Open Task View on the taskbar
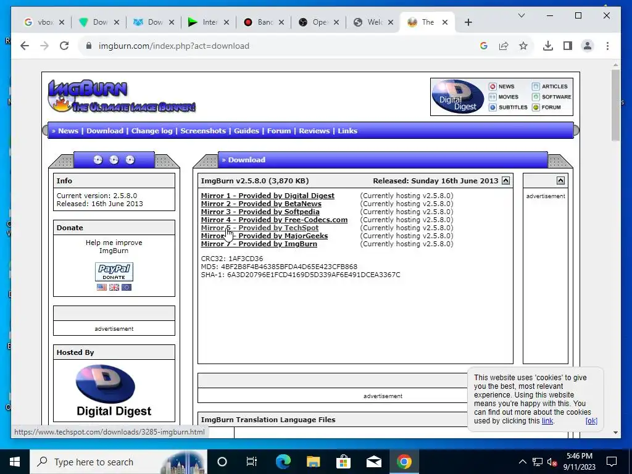The width and height of the screenshot is (632, 474). (252, 462)
